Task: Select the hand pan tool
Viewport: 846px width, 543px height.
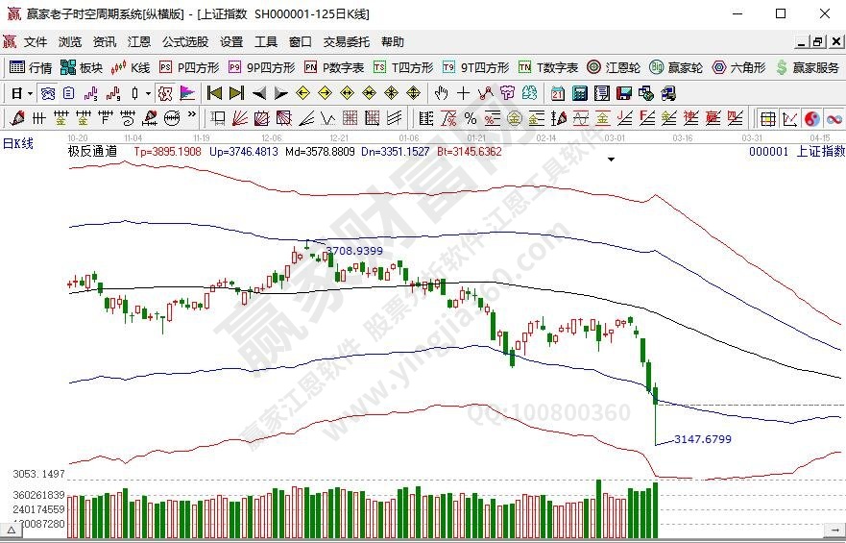Action: coord(441,93)
